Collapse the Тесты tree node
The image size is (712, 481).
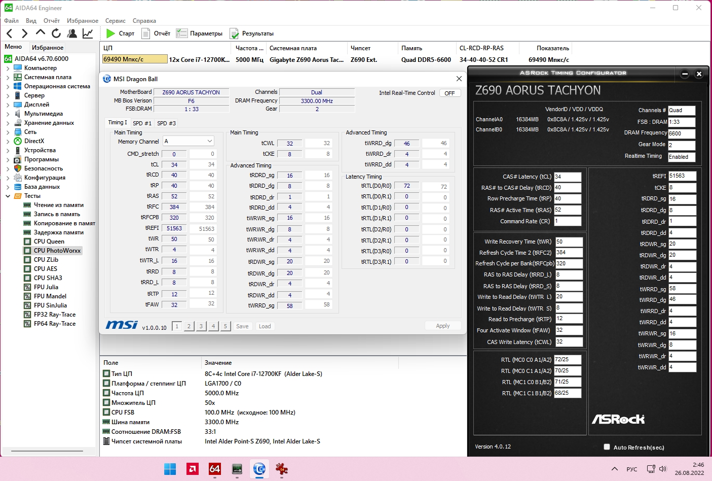(x=8, y=196)
